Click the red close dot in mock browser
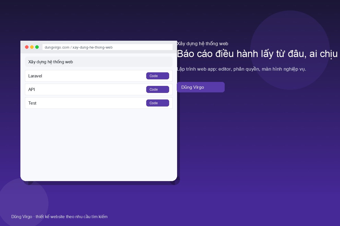Viewport: 340px width, 226px height. point(27,47)
